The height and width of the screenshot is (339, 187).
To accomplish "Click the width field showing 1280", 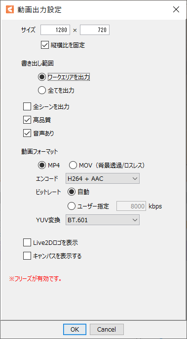I will (x=55, y=30).
